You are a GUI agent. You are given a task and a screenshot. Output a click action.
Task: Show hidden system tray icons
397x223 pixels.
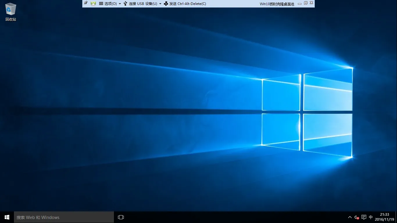tap(350, 217)
